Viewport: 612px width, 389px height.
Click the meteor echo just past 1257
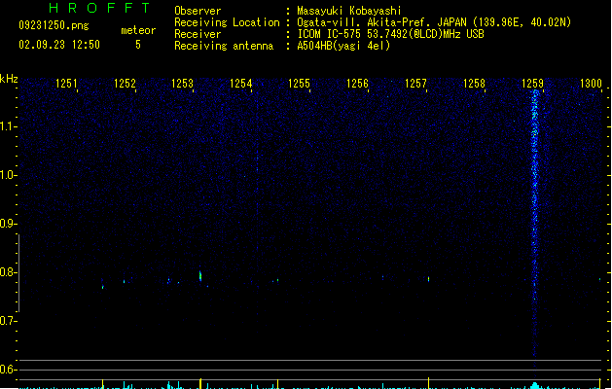428,279
